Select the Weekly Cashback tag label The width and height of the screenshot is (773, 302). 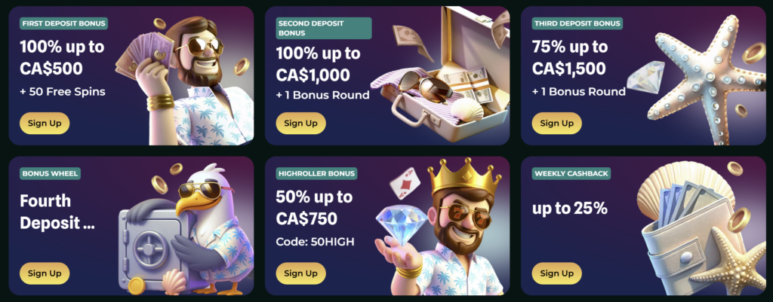point(571,173)
